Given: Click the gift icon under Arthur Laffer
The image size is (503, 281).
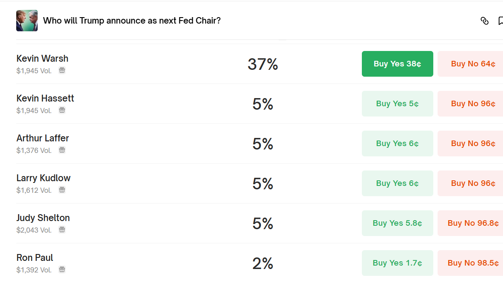Looking at the screenshot, I should tap(62, 150).
